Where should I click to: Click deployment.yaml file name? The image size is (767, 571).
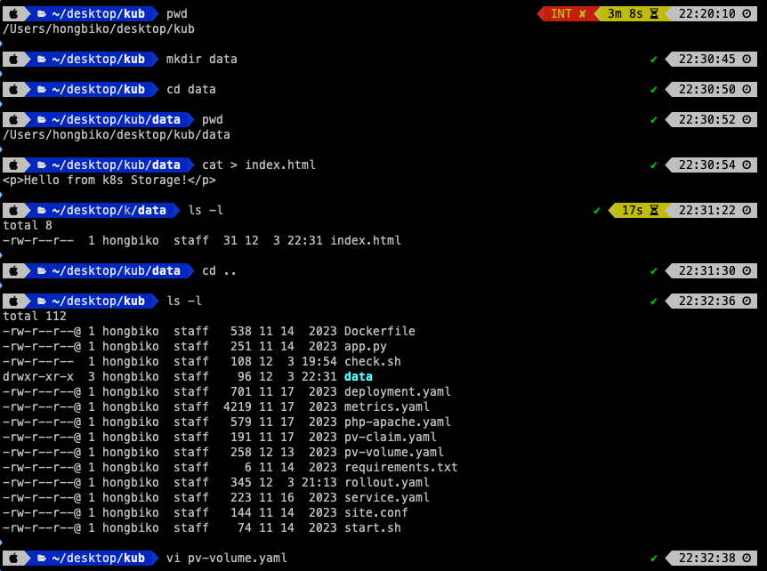pos(397,392)
